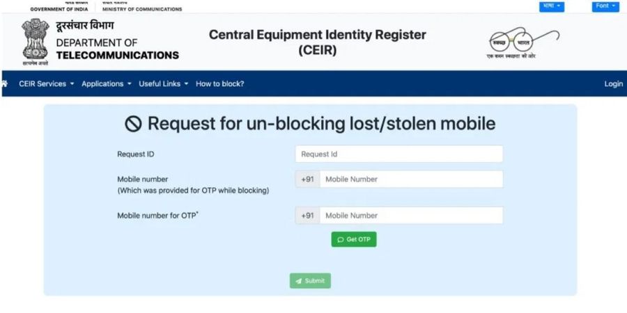Open the language selector dropdown
The height and width of the screenshot is (313, 627).
click(552, 6)
